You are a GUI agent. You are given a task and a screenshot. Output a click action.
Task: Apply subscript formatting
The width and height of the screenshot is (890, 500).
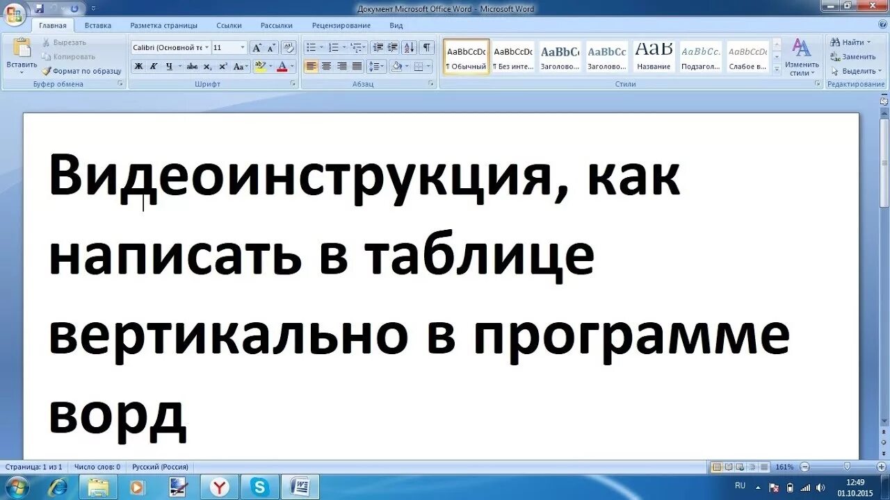208,67
